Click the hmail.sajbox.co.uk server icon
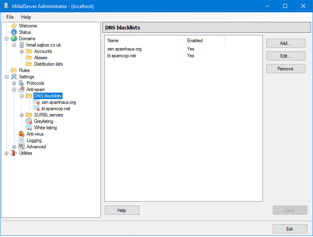The width and height of the screenshot is (313, 237). 22,45
